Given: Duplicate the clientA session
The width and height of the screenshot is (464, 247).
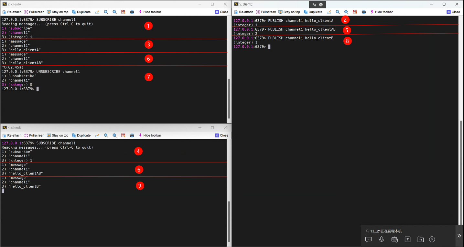Looking at the screenshot, I should (x=81, y=12).
